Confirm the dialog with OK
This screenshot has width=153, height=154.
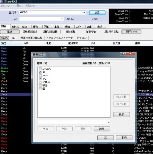(x=105, y=138)
